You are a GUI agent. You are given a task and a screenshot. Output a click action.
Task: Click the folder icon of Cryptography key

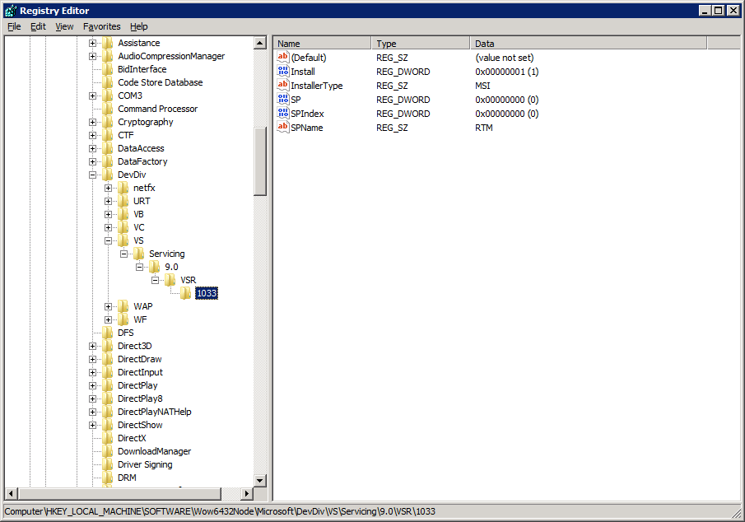point(108,122)
